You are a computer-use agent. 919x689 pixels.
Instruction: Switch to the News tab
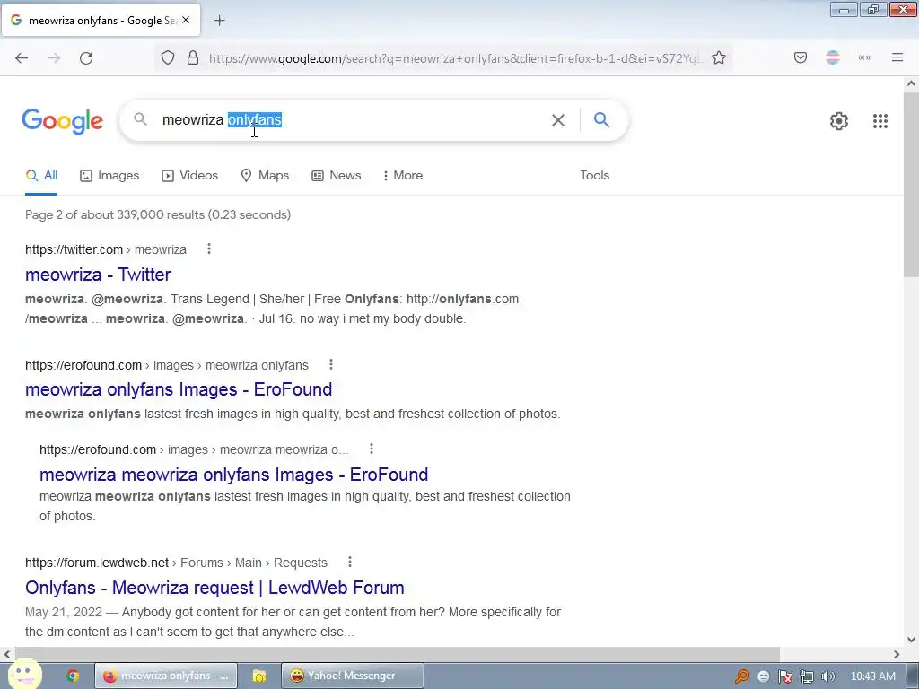(337, 175)
